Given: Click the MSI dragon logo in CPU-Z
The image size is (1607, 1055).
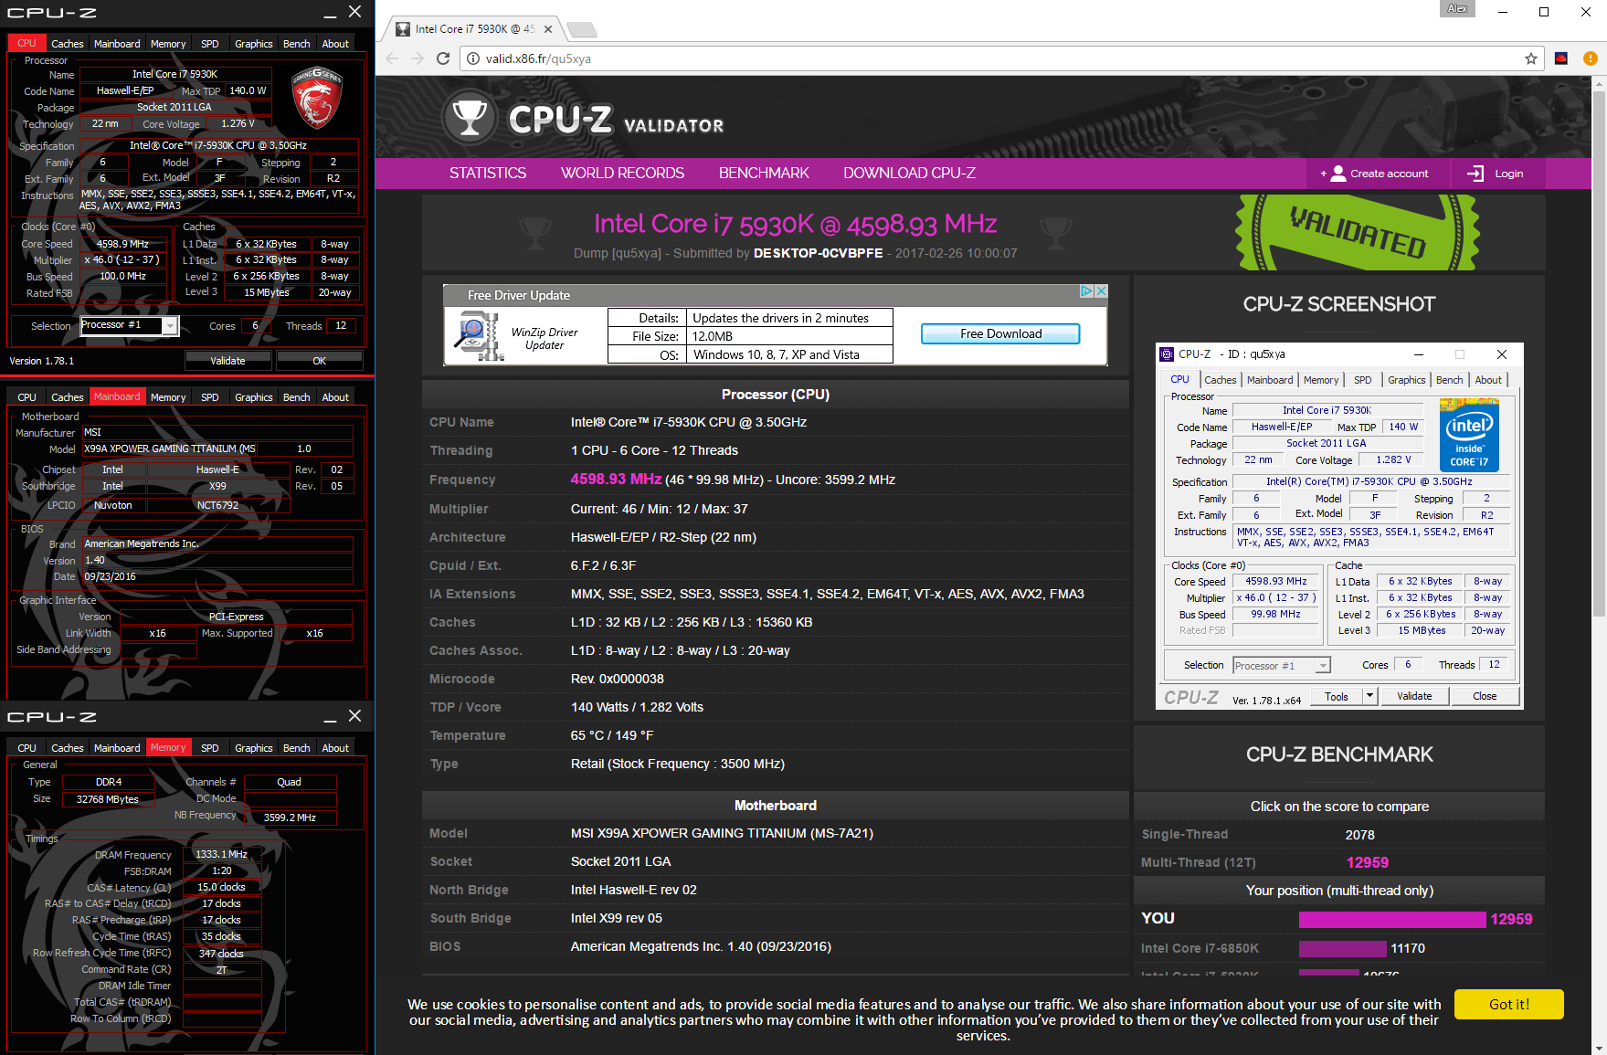Looking at the screenshot, I should click(x=317, y=99).
